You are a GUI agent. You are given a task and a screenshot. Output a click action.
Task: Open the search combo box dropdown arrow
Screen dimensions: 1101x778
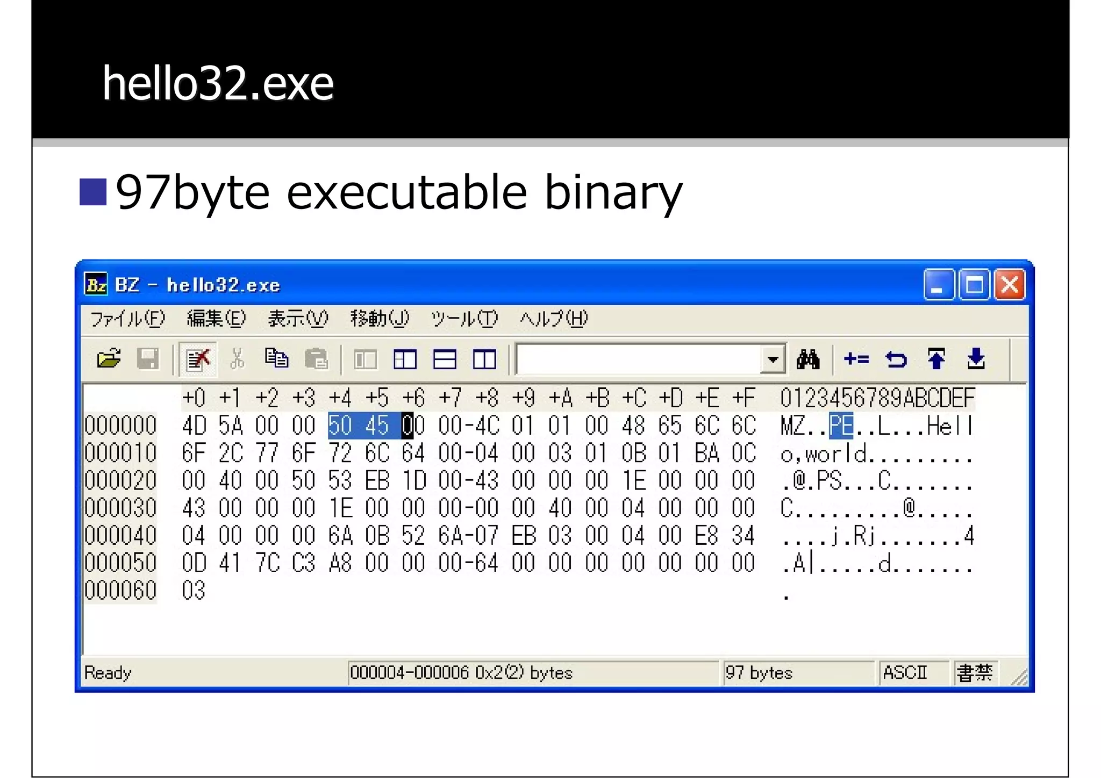773,359
